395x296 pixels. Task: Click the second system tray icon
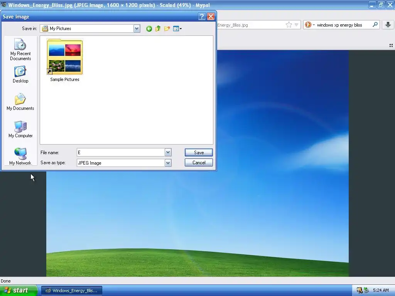click(x=366, y=290)
